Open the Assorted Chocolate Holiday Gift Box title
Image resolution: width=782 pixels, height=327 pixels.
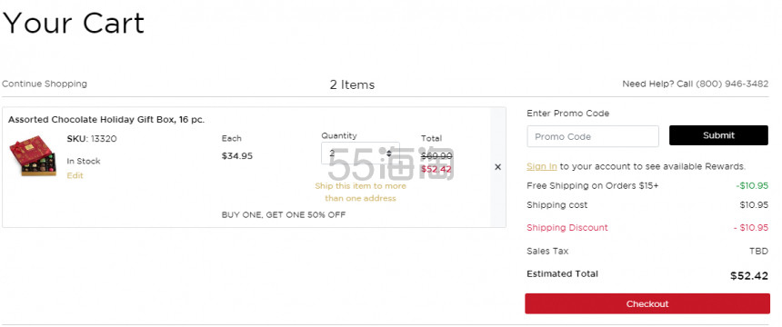click(x=106, y=120)
